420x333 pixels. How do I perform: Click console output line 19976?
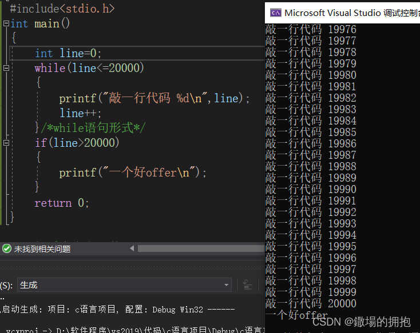[311, 29]
